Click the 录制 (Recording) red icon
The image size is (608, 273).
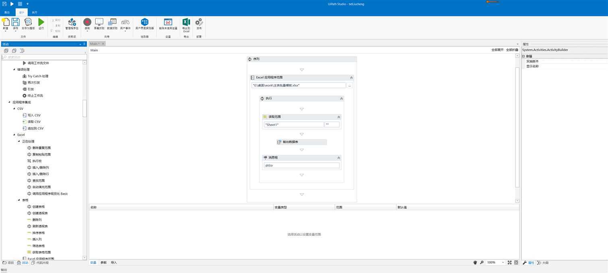coord(87,22)
